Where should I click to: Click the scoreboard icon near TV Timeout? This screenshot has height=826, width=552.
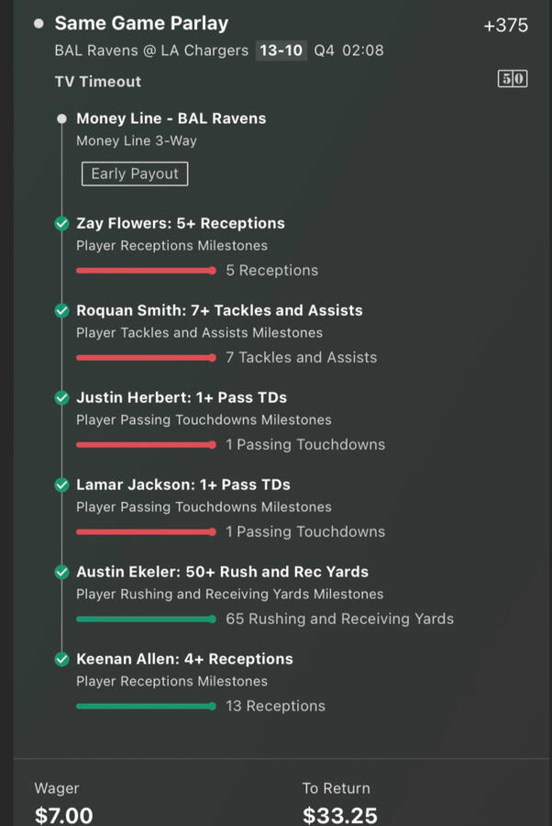pos(513,79)
